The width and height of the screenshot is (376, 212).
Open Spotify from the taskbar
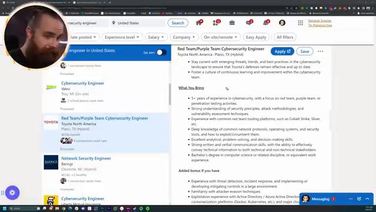[x=141, y=208]
